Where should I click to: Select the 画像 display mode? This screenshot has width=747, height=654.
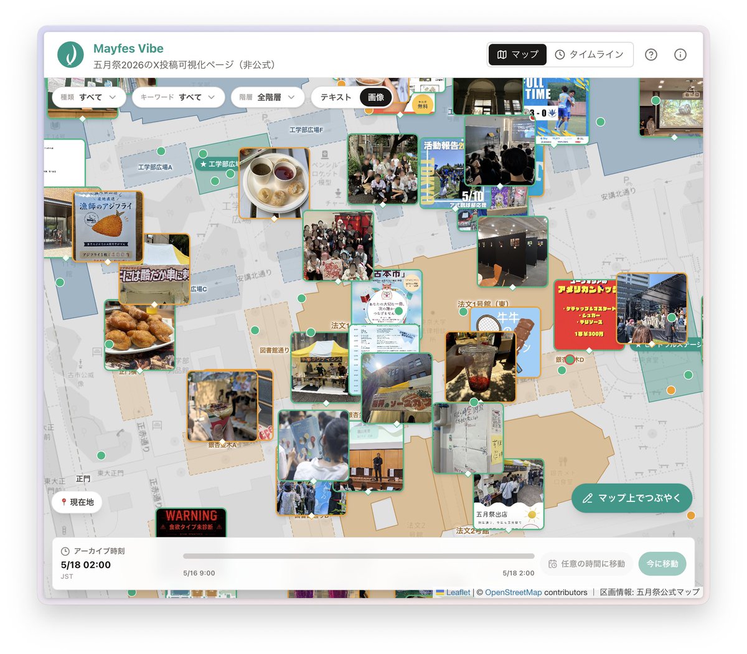376,97
